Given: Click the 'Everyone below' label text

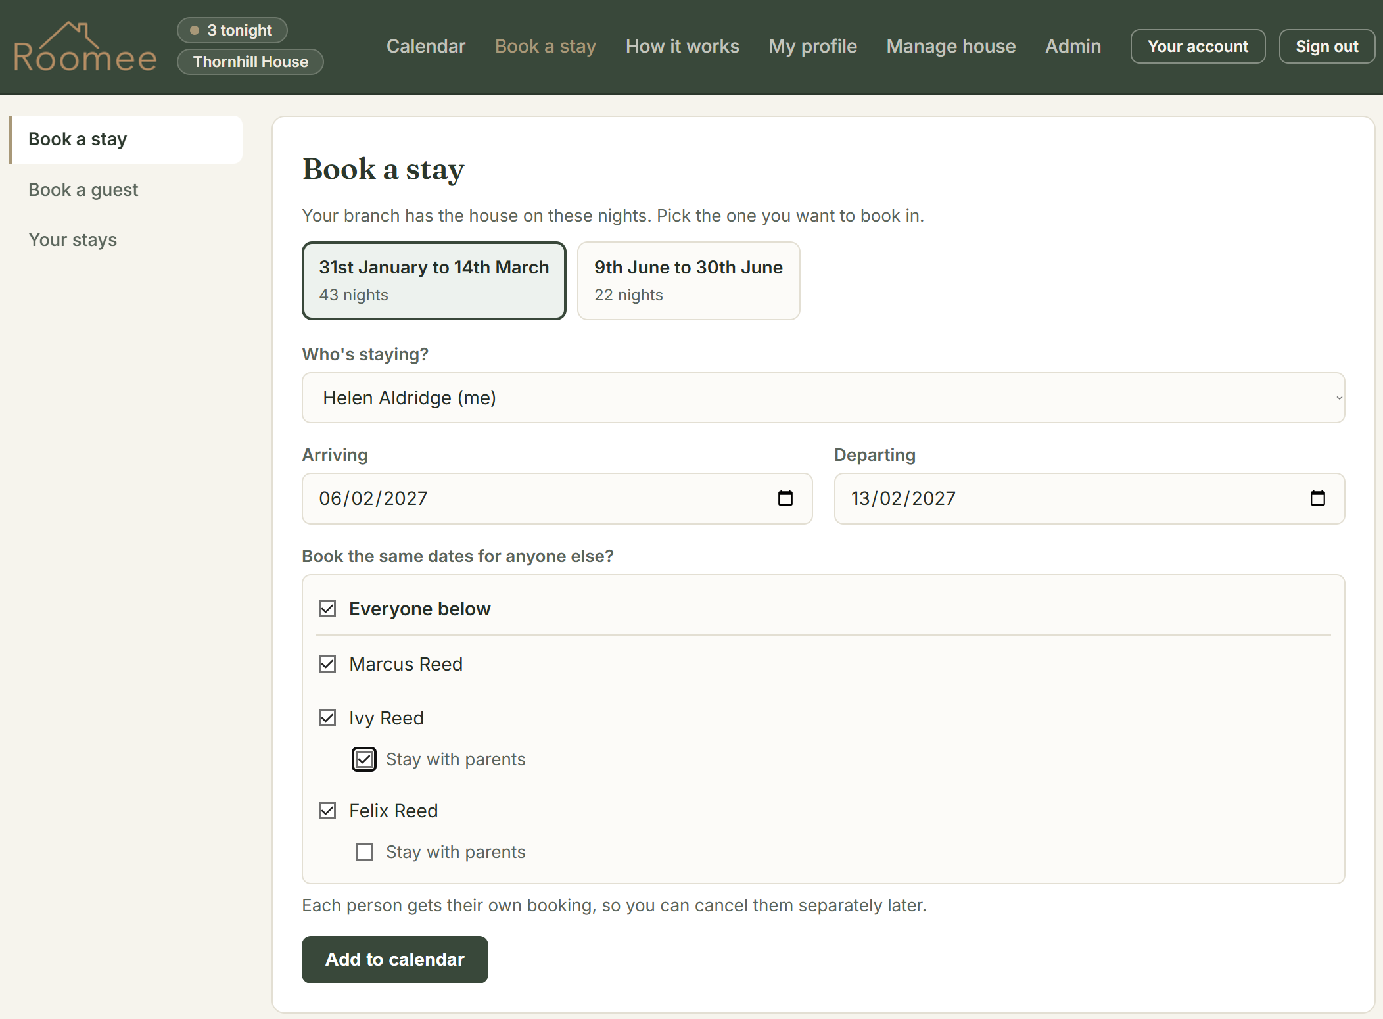Looking at the screenshot, I should (x=420, y=609).
